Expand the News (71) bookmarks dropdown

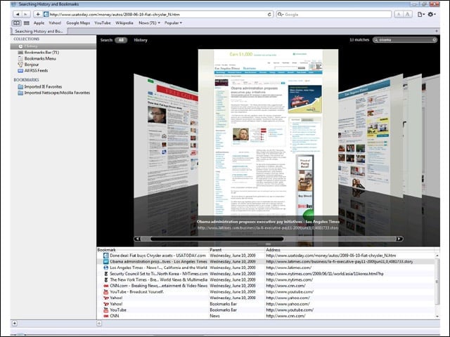(149, 23)
